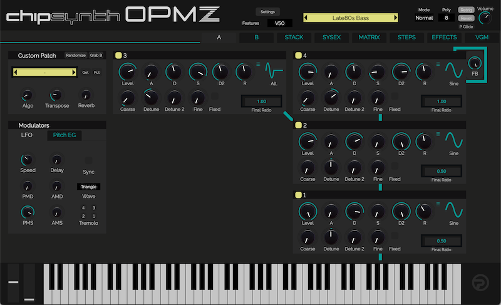Click the Get patch button
This screenshot has height=305, width=501.
85,73
